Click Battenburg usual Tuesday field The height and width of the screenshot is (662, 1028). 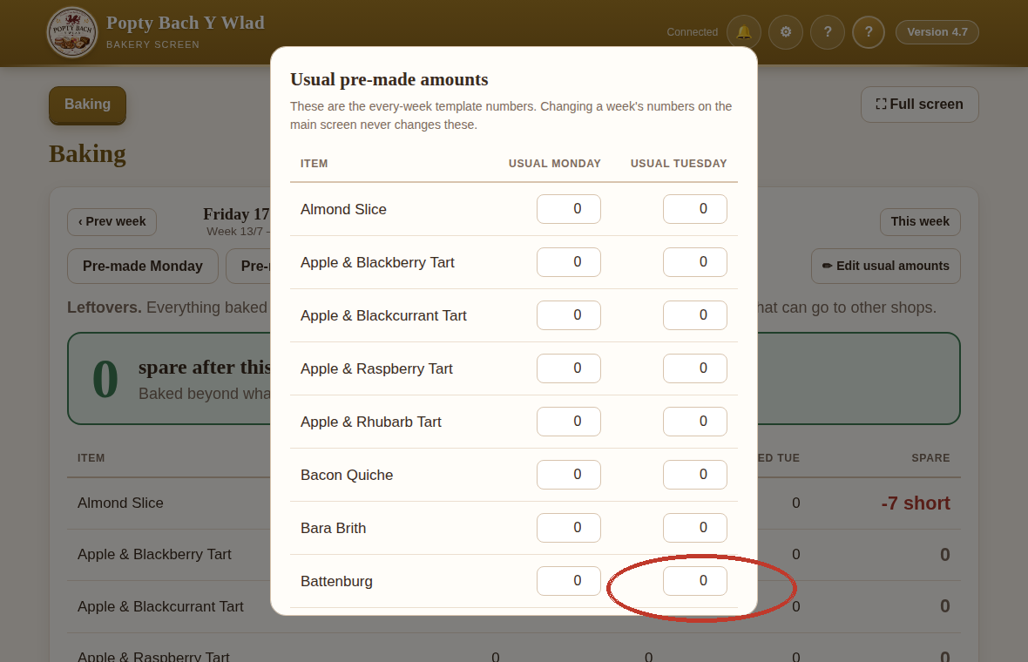[x=695, y=581]
